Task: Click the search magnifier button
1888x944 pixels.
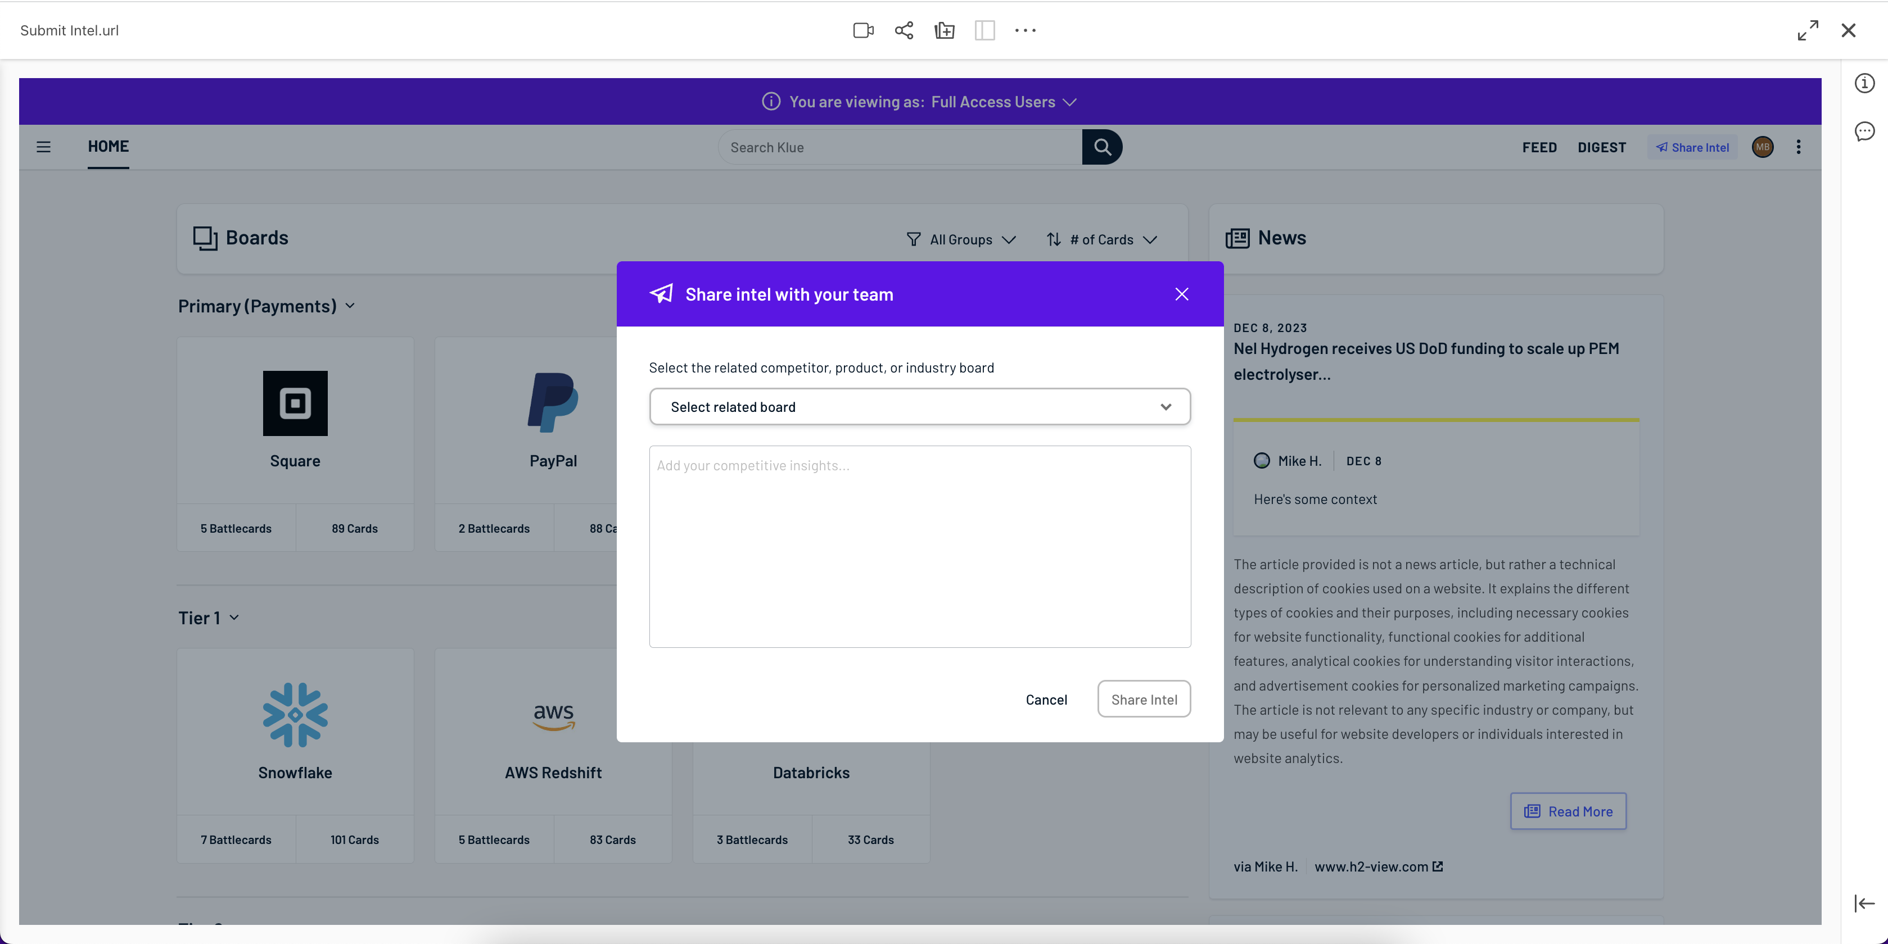Action: pyautogui.click(x=1101, y=147)
